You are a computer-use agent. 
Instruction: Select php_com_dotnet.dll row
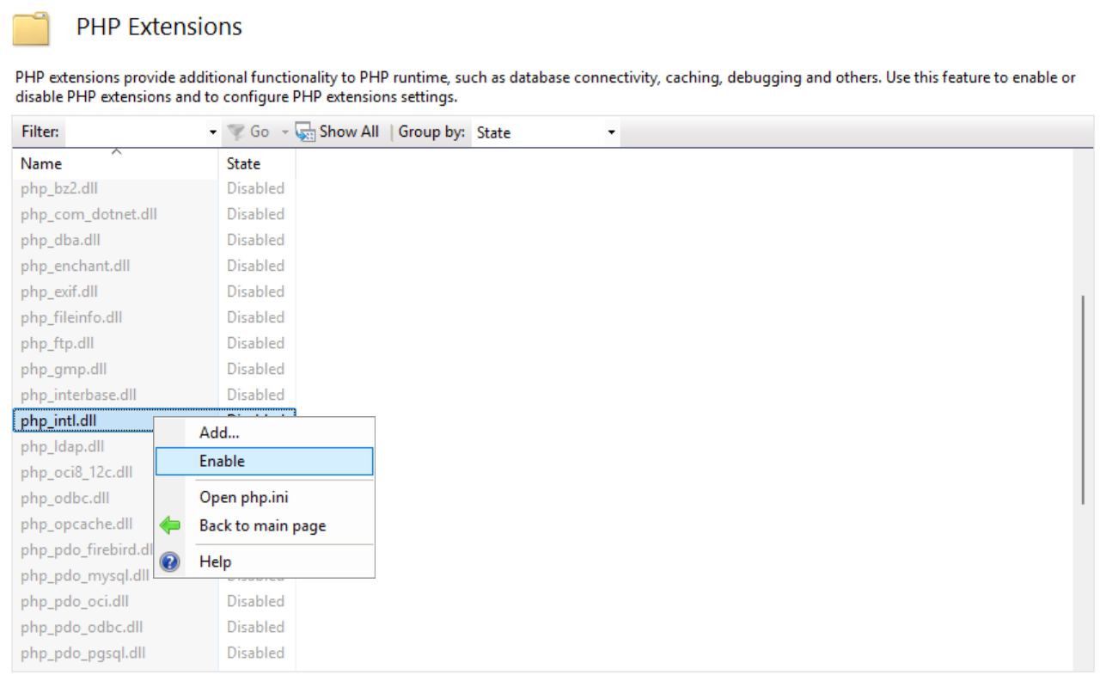pos(154,214)
